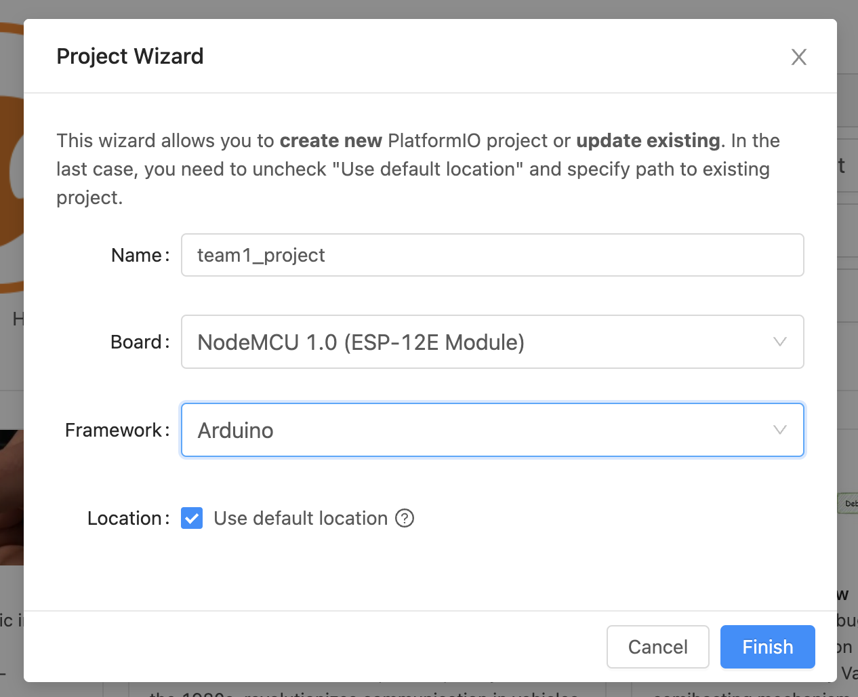The width and height of the screenshot is (858, 697).
Task: Click the 'Name:' field label
Action: 140,255
